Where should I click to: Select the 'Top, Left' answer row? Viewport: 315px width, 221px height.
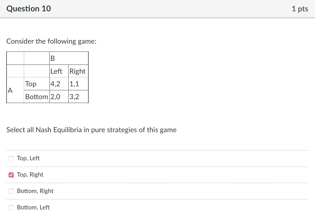(x=28, y=158)
